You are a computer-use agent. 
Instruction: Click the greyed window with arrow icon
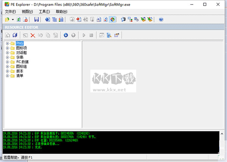tap(102, 35)
